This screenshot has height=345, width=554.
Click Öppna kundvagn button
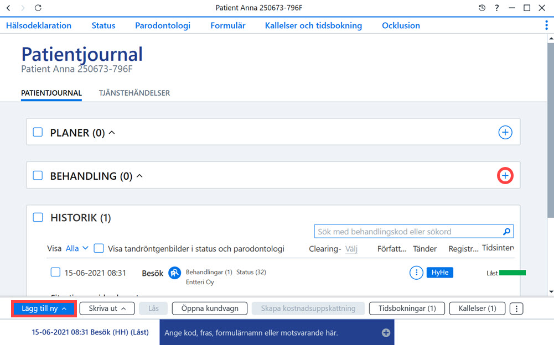[210, 309]
